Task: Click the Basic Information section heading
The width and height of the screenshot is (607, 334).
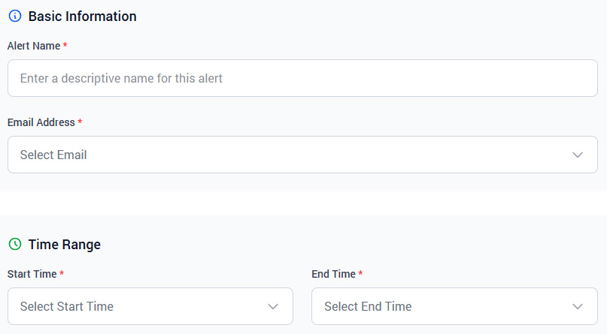Action: pos(83,16)
